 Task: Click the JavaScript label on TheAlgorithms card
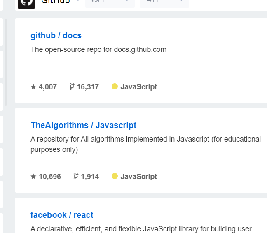click(x=139, y=177)
